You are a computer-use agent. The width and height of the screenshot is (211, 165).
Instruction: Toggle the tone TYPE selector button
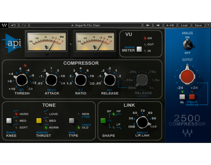[72, 121]
